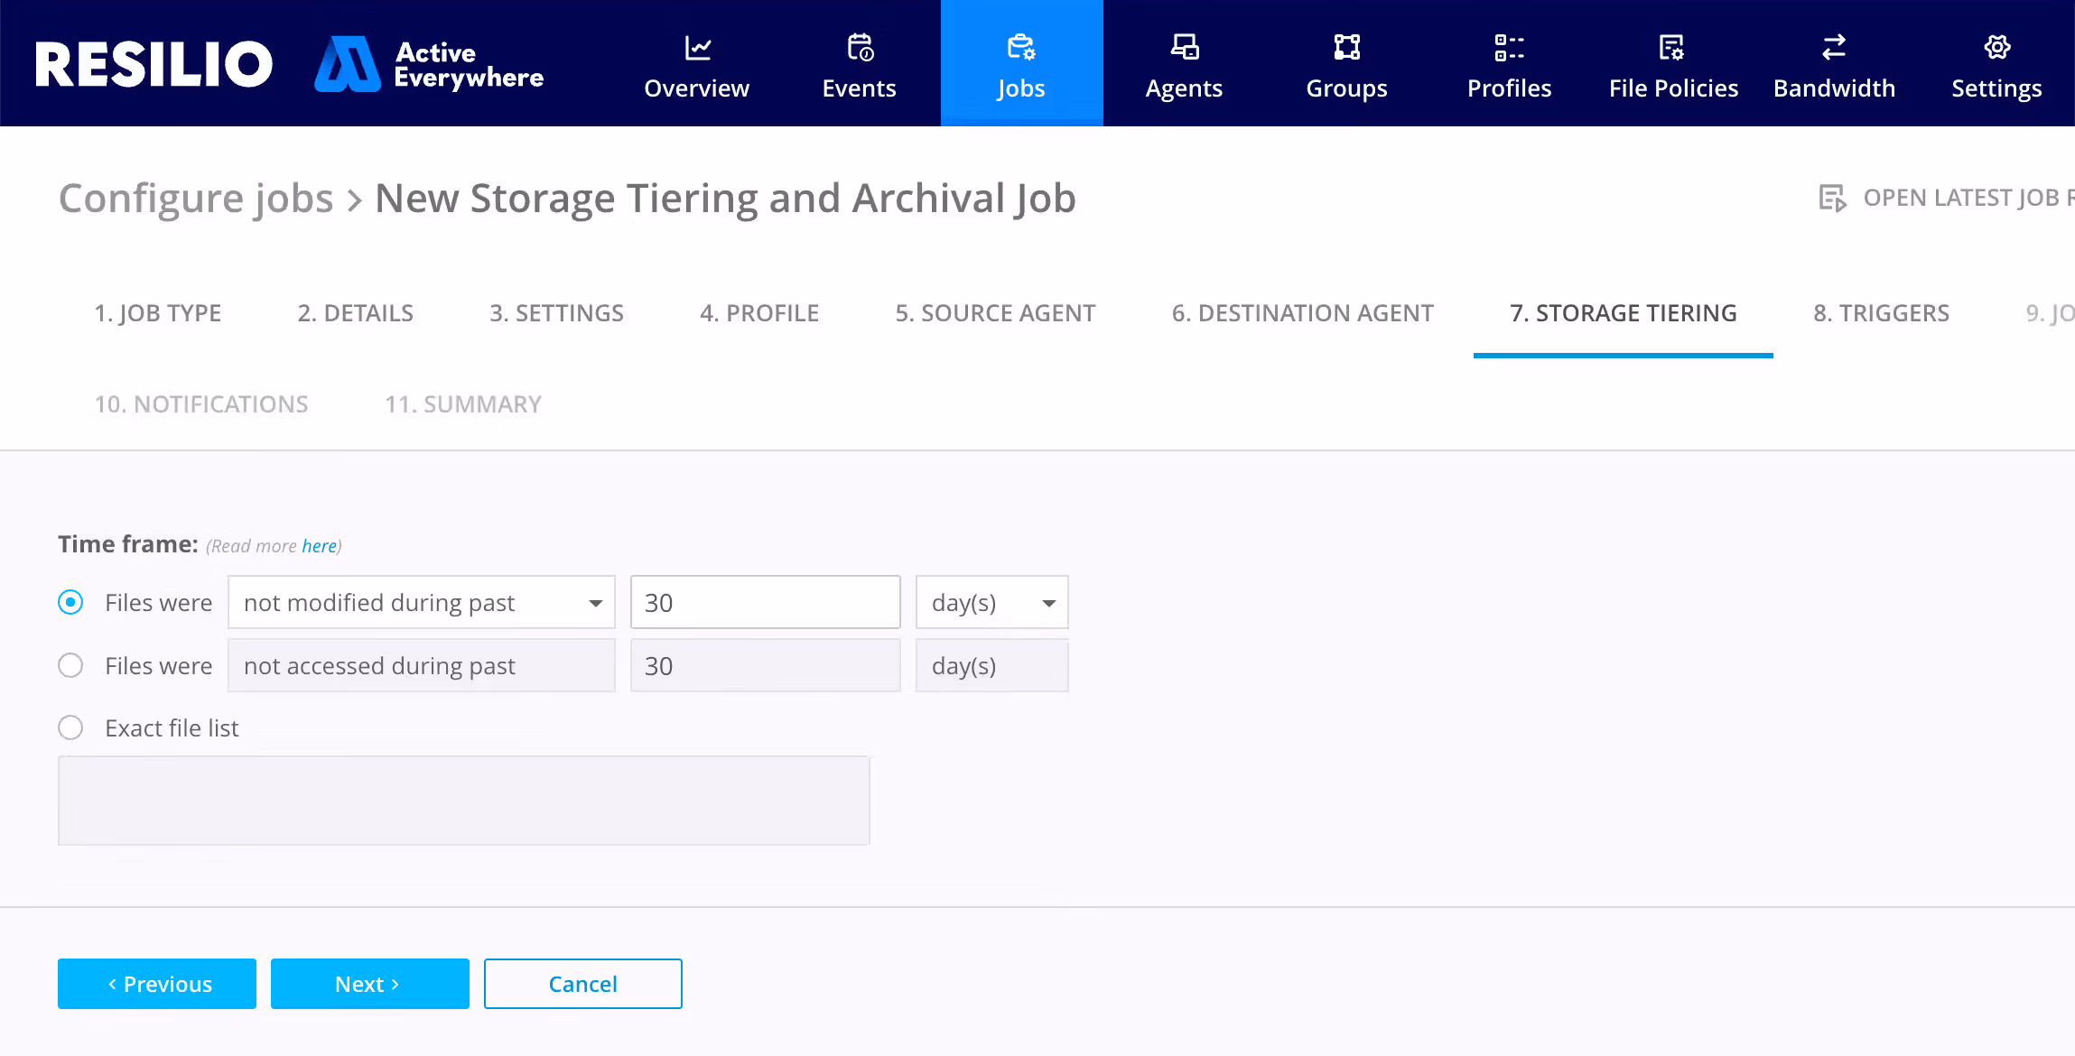This screenshot has height=1056, width=2075.
Task: Click the Next button
Action: pyautogui.click(x=370, y=984)
